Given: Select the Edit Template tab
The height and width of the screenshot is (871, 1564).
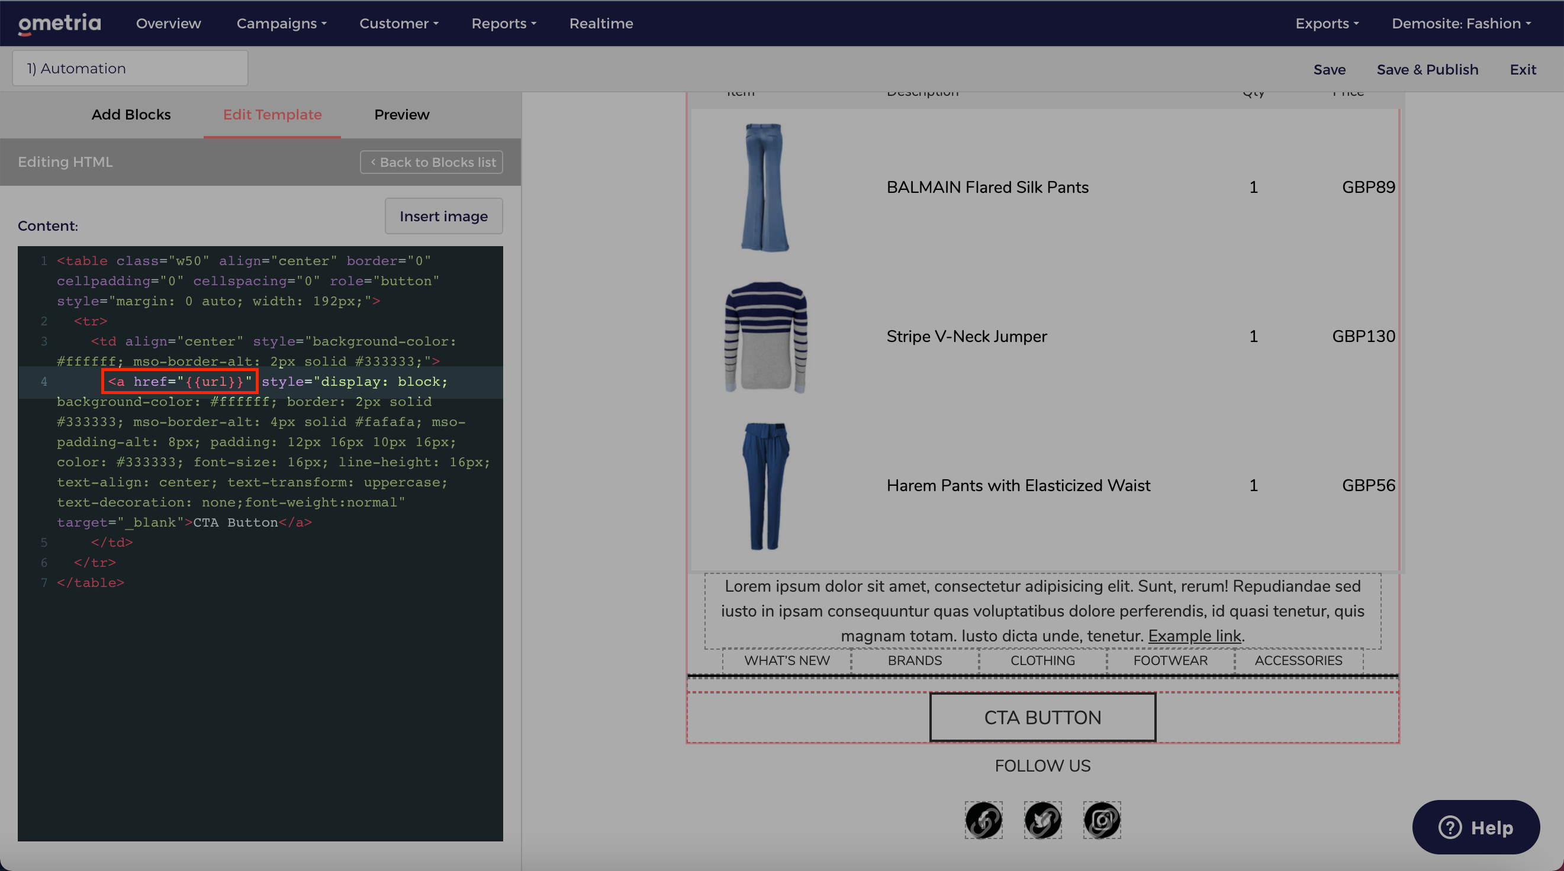Looking at the screenshot, I should tap(272, 115).
